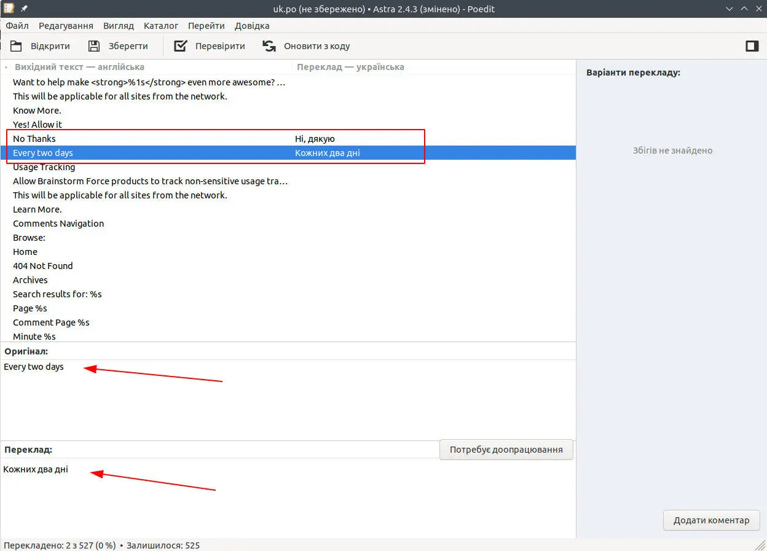Viewport: 767px width, 551px height.
Task: Click translation cell 'Ні, дякую'
Action: [315, 139]
